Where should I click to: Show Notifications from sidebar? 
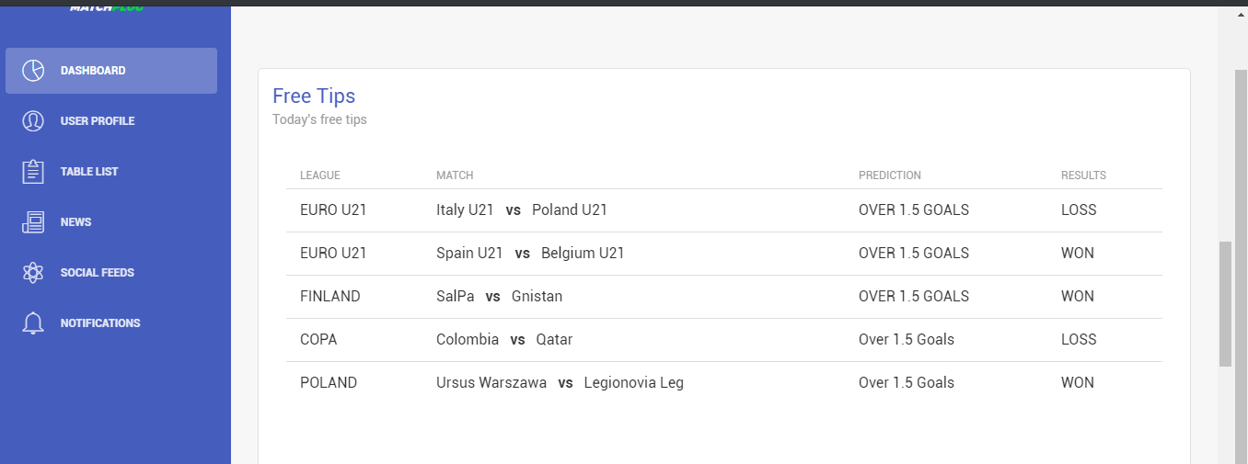[x=111, y=323]
